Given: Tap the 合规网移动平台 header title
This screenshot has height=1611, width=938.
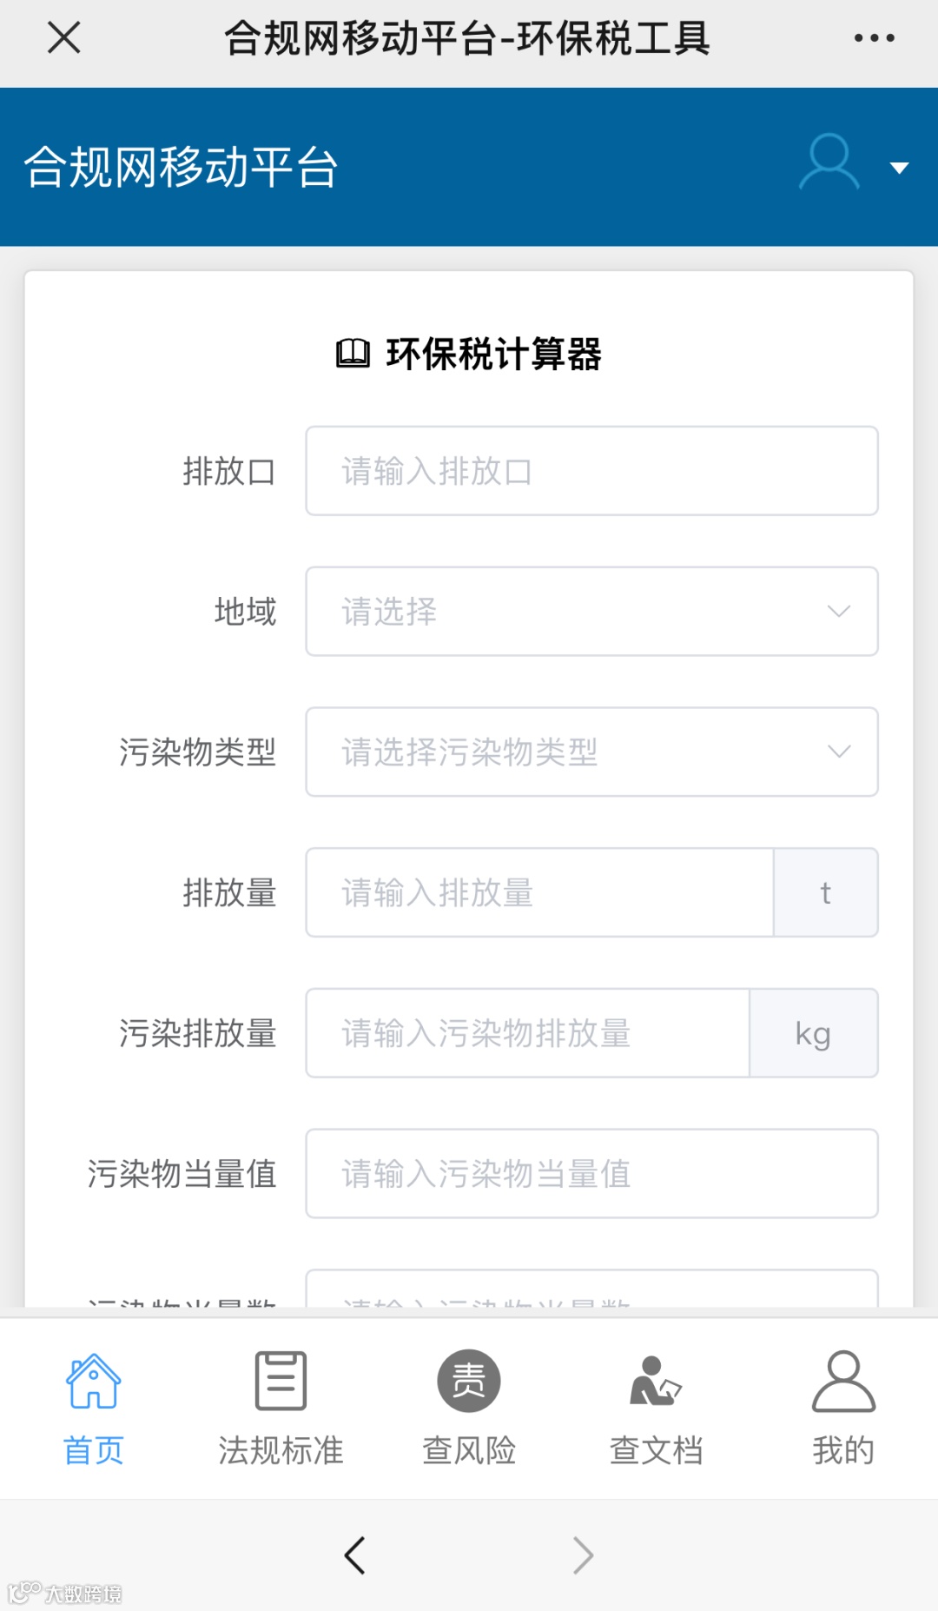Looking at the screenshot, I should [x=181, y=167].
